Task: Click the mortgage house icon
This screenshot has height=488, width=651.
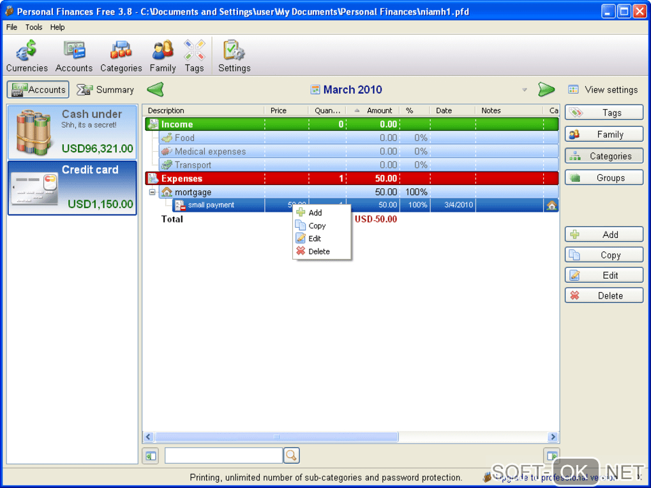Action: click(167, 192)
